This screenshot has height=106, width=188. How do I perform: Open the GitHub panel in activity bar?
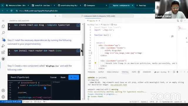[x=3, y=59]
